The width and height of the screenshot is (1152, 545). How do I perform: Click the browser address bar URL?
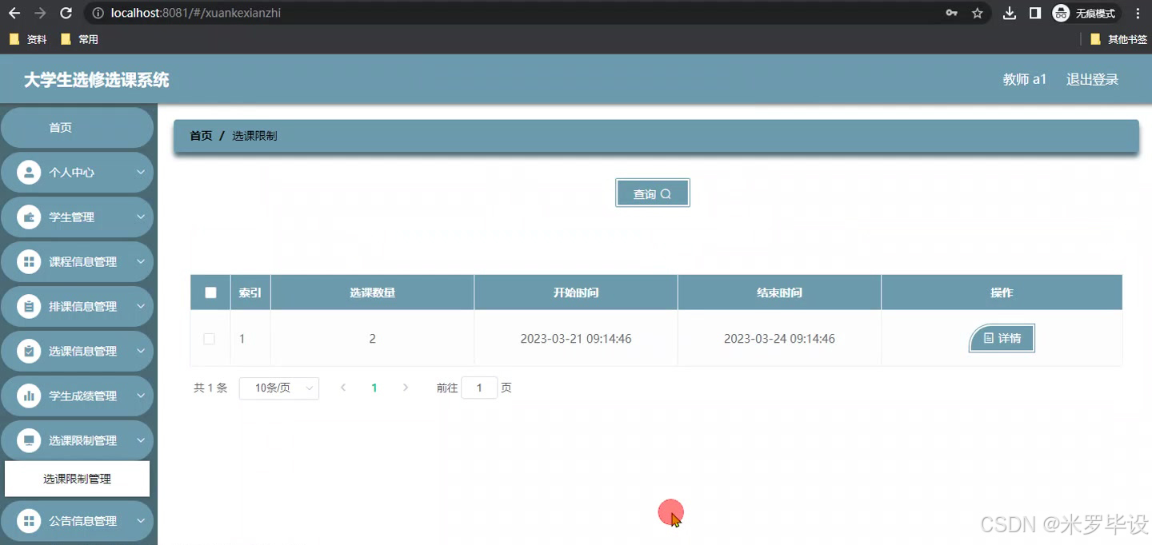[x=196, y=13]
